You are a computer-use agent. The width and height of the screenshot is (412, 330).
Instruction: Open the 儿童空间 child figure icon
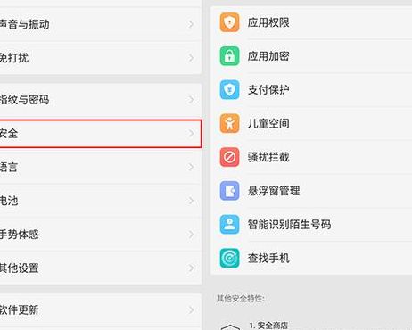229,123
